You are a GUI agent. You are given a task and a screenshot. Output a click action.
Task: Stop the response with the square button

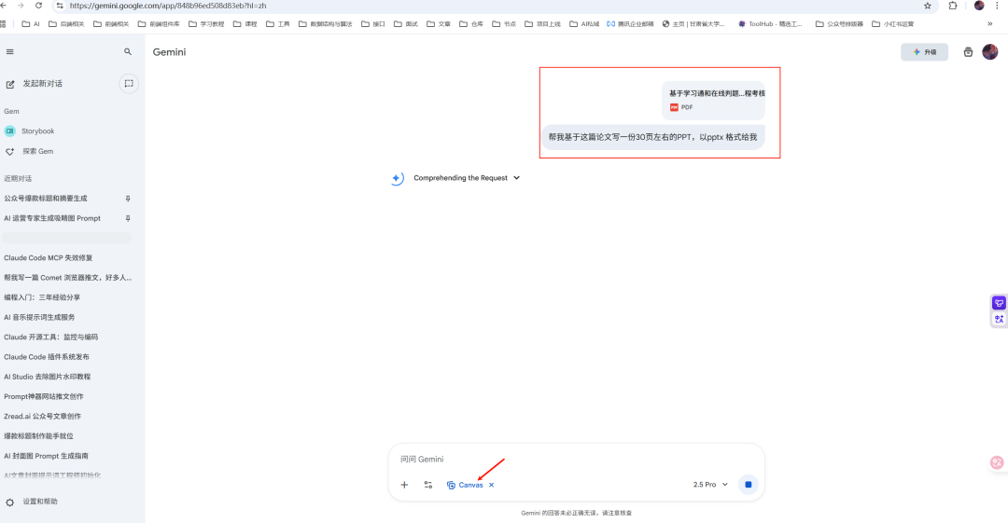tap(749, 485)
